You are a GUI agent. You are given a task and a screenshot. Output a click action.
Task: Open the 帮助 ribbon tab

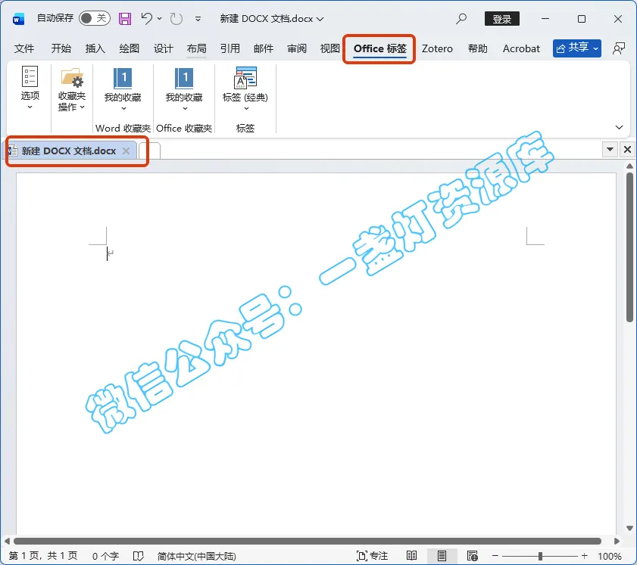(x=477, y=48)
